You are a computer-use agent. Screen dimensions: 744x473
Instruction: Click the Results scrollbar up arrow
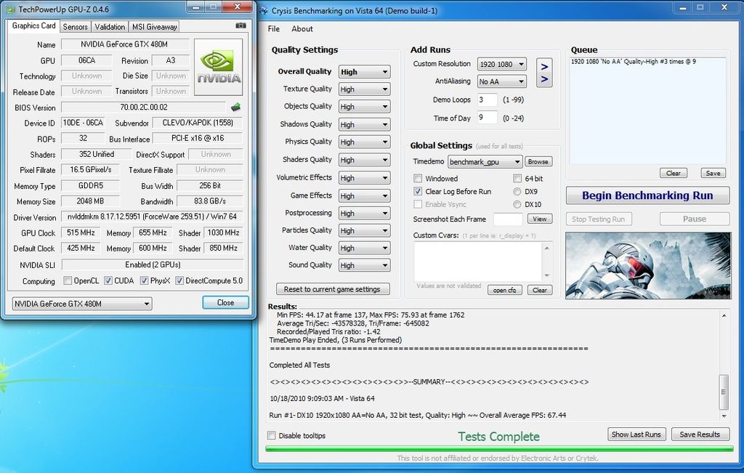click(724, 315)
